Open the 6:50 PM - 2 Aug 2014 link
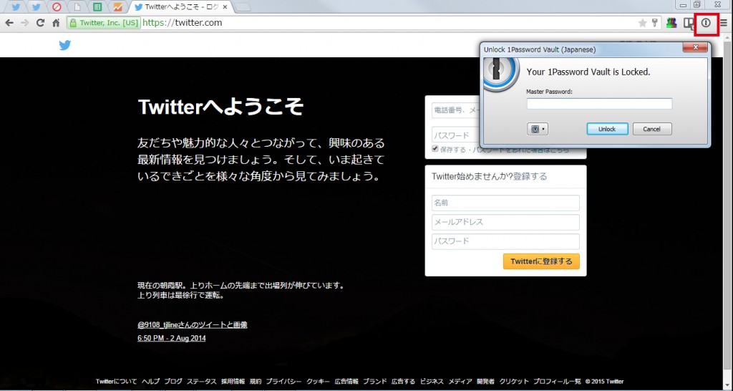The width and height of the screenshot is (733, 391). pos(172,338)
